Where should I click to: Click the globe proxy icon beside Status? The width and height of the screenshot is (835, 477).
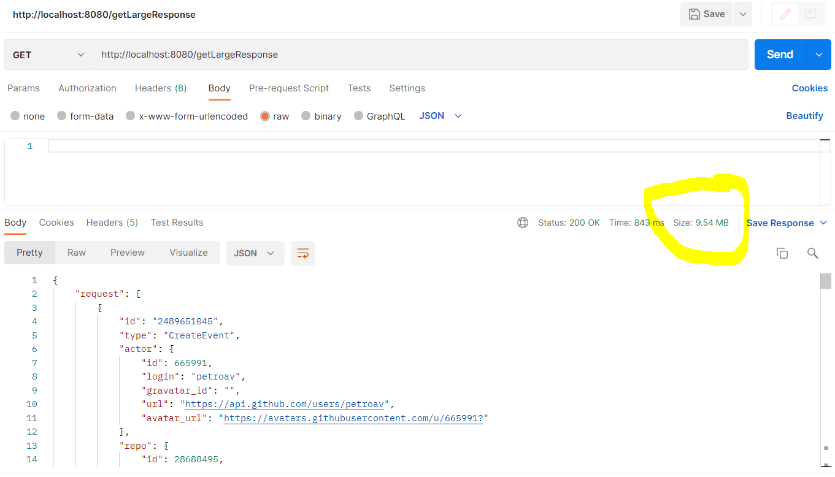click(523, 223)
